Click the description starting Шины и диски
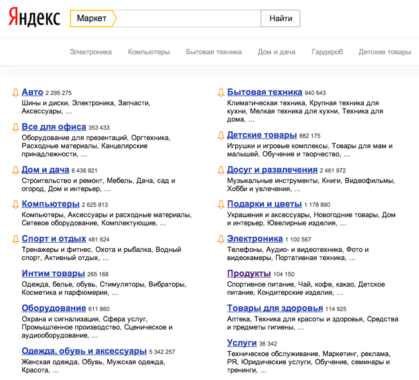Image resolution: width=419 pixels, height=380 pixels. click(x=86, y=107)
